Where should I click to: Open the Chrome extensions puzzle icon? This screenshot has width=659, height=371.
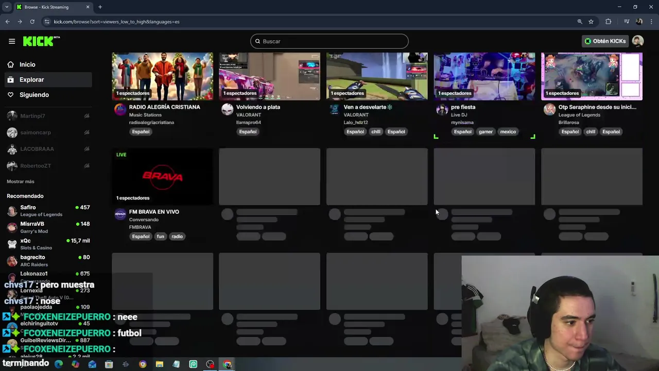point(609,22)
